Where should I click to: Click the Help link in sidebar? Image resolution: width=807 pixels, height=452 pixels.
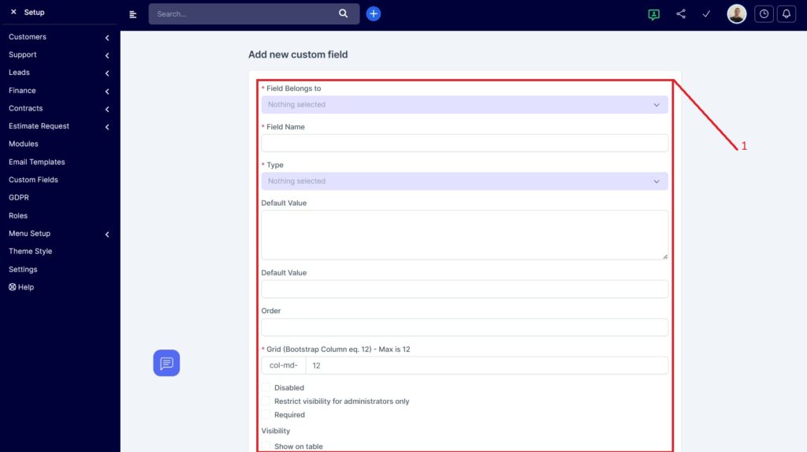coord(21,287)
